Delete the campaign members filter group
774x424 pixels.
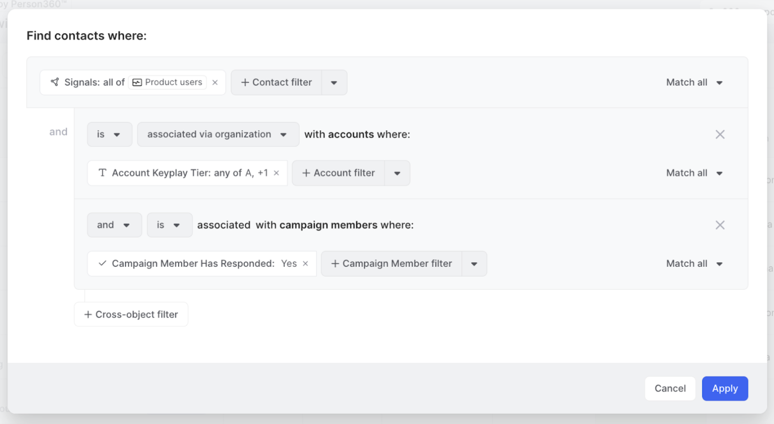point(720,225)
